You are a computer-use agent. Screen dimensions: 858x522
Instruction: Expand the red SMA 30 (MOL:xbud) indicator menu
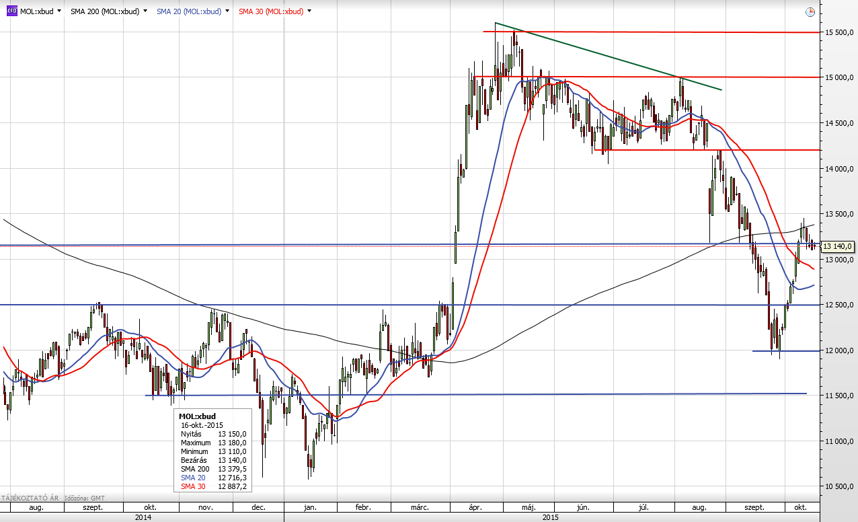coord(309,11)
